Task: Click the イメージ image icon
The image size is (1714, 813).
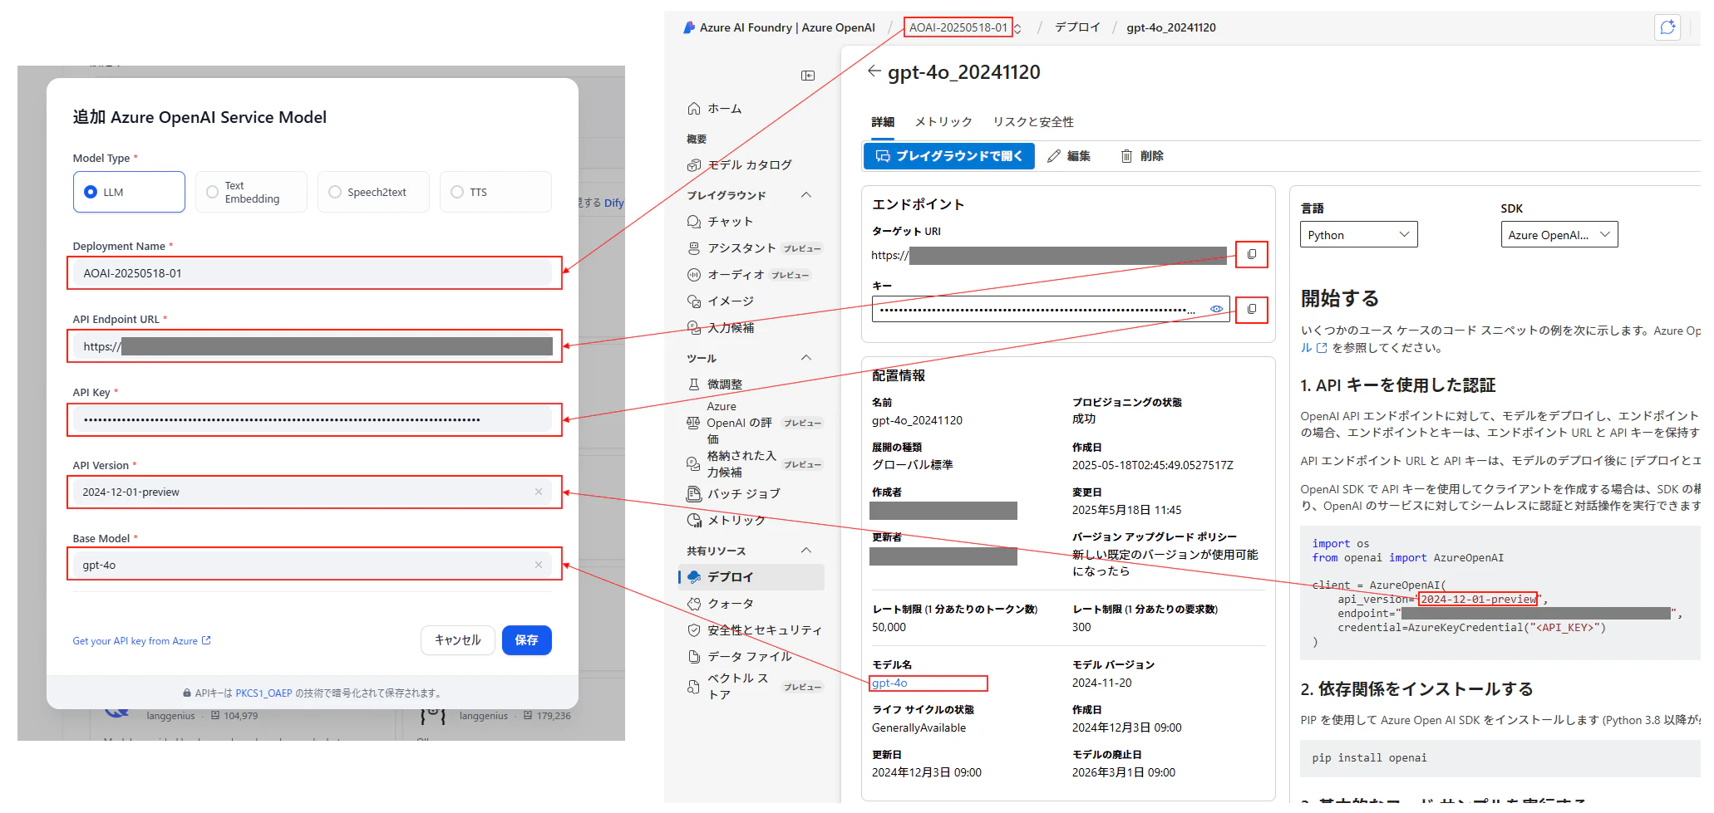Action: point(694,301)
